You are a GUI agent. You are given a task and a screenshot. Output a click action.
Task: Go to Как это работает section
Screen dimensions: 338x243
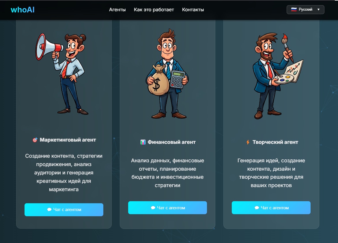pos(154,10)
